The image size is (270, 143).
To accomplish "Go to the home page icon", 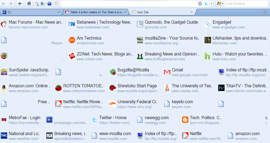I will pos(29,3).
